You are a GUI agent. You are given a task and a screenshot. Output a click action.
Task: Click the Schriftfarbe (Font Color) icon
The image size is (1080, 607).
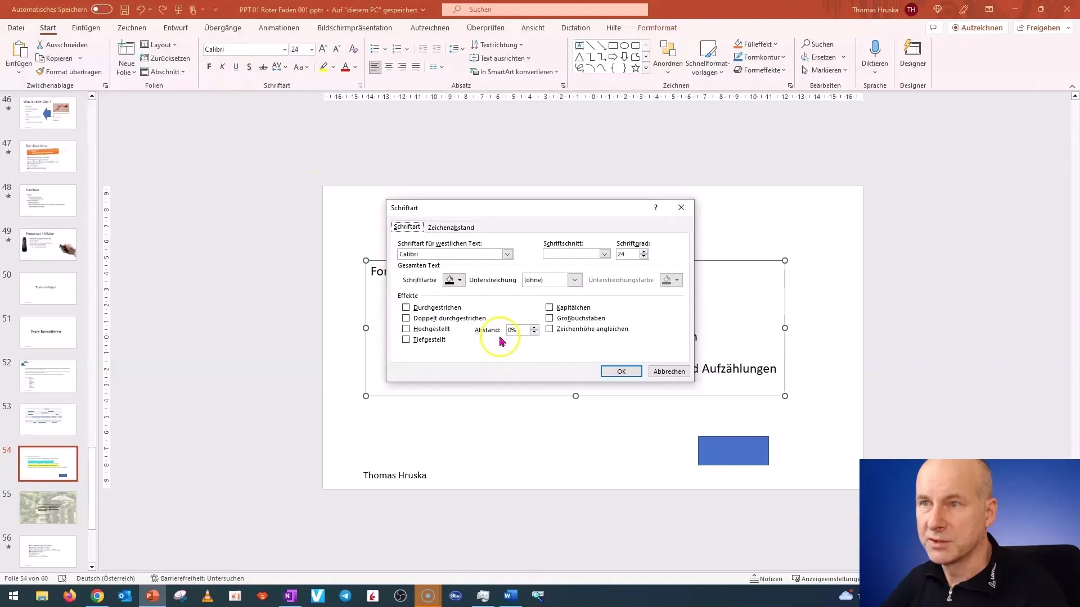click(449, 280)
